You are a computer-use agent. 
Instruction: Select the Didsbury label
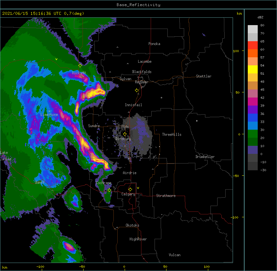123,139
